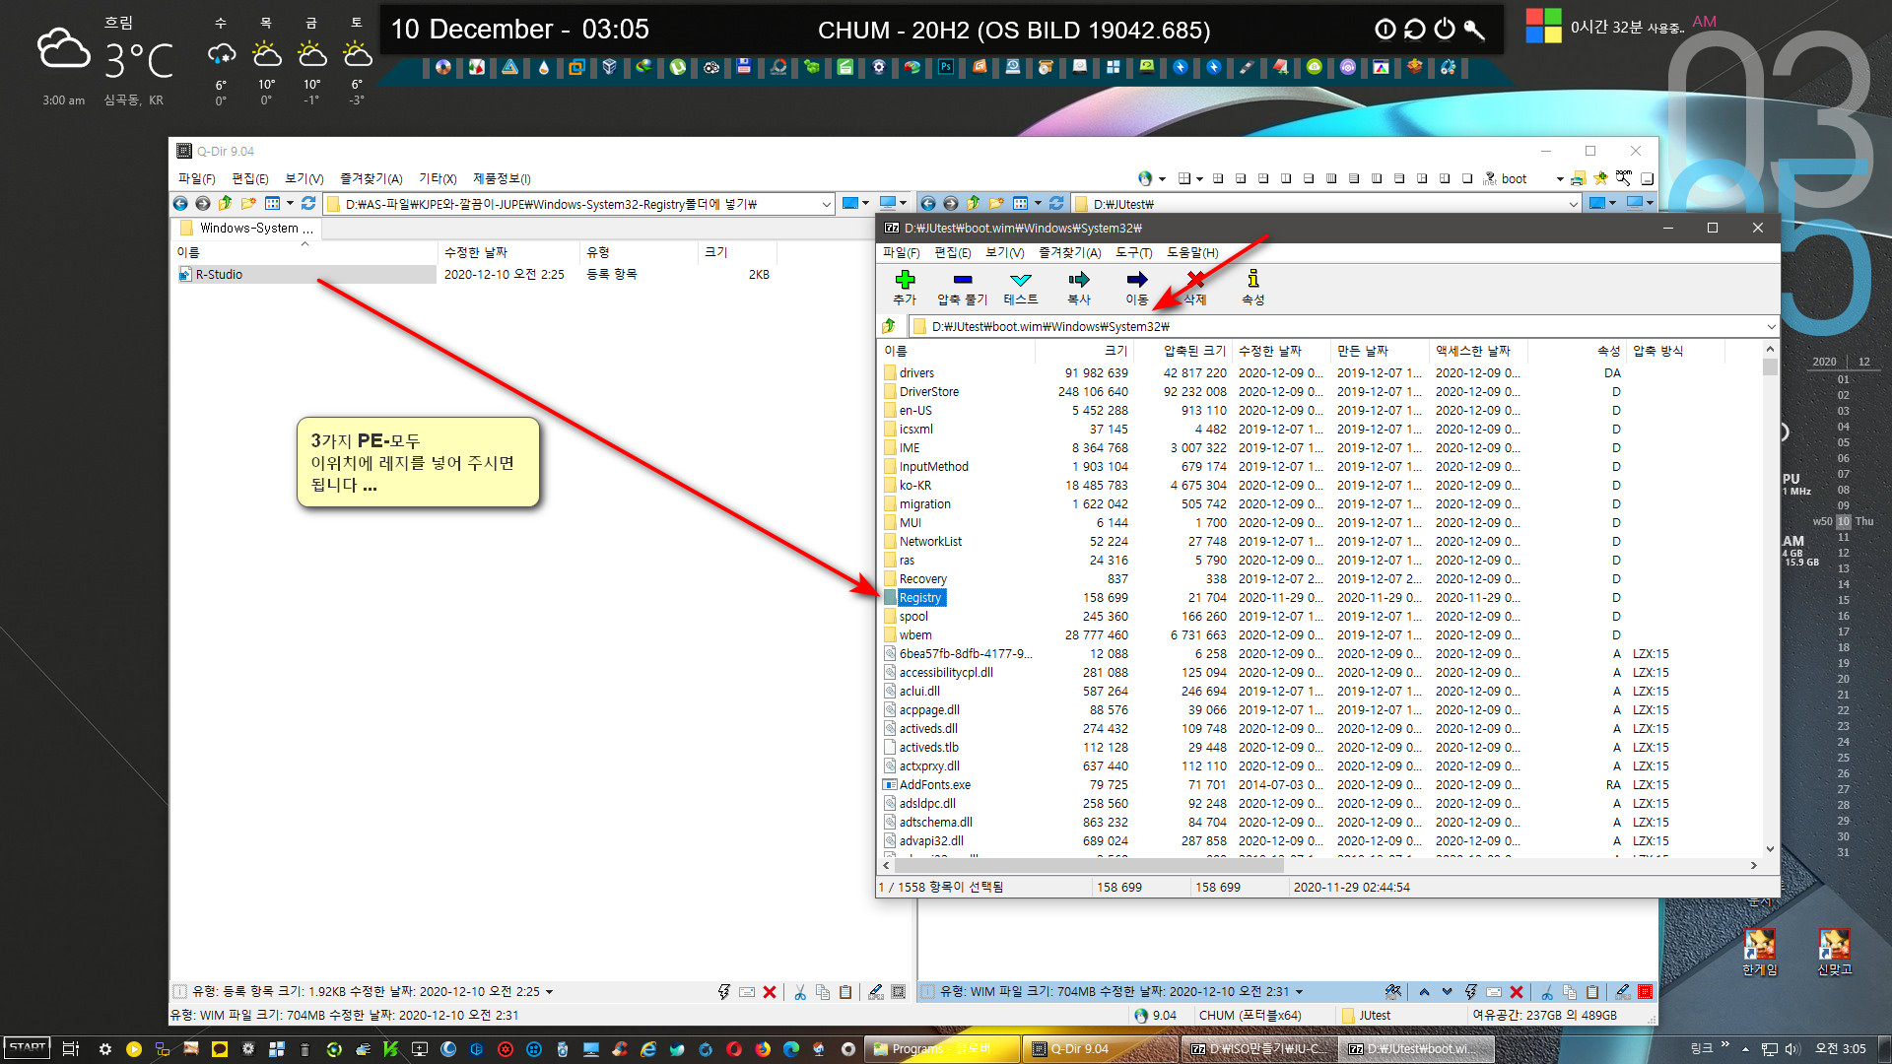The image size is (1892, 1064).
Task: Open Q-Dir 즐겨찾기(A) menu
Action: 372,178
